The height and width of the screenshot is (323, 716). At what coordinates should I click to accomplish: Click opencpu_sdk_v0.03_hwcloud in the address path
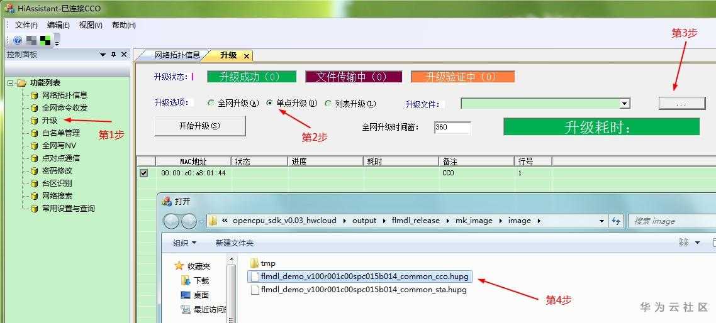(284, 221)
